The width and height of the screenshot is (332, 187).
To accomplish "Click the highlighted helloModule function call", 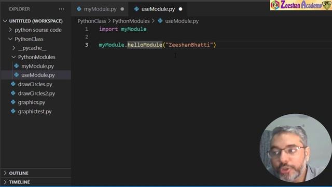I will (x=145, y=45).
